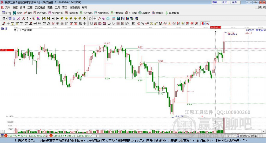Click the first yellow diamond left-arrow icon
This screenshot has width=266, height=143.
click(62, 18)
